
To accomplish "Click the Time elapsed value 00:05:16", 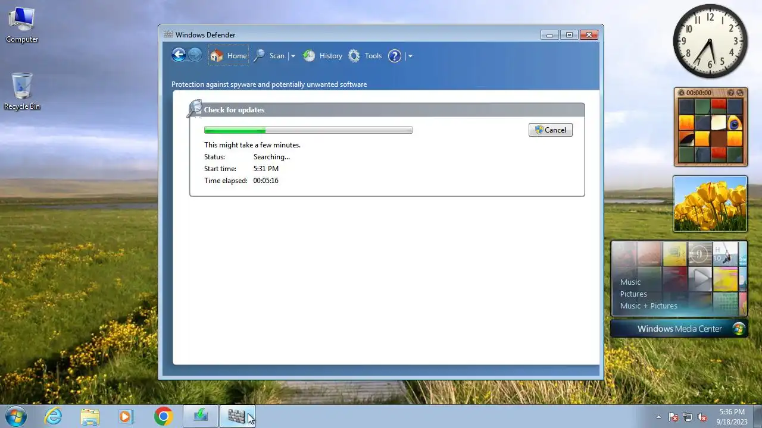I will [x=266, y=181].
